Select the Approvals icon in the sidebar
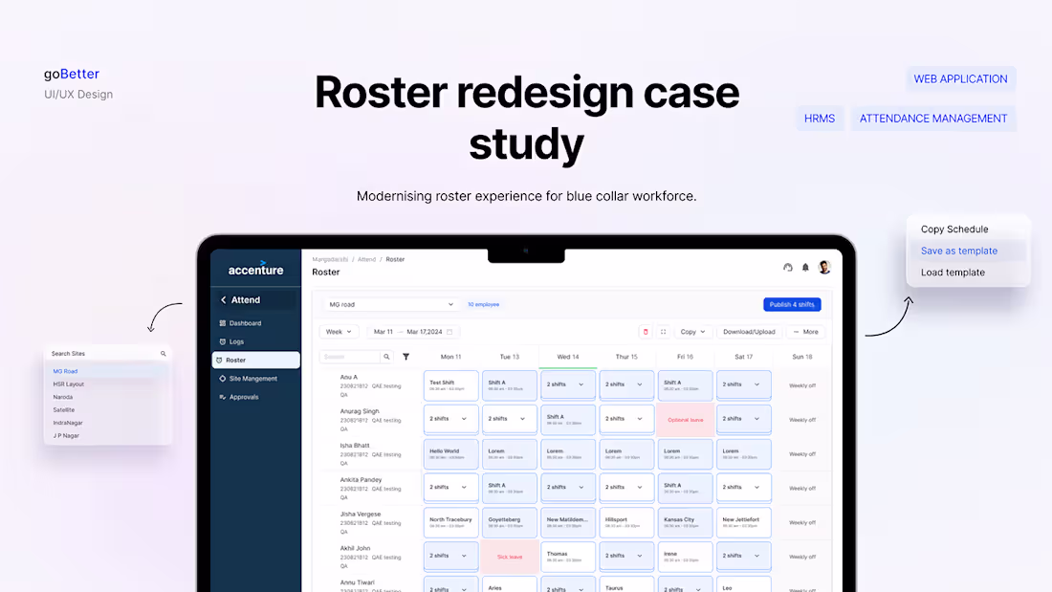Viewport: 1052px width, 592px height. pos(222,397)
